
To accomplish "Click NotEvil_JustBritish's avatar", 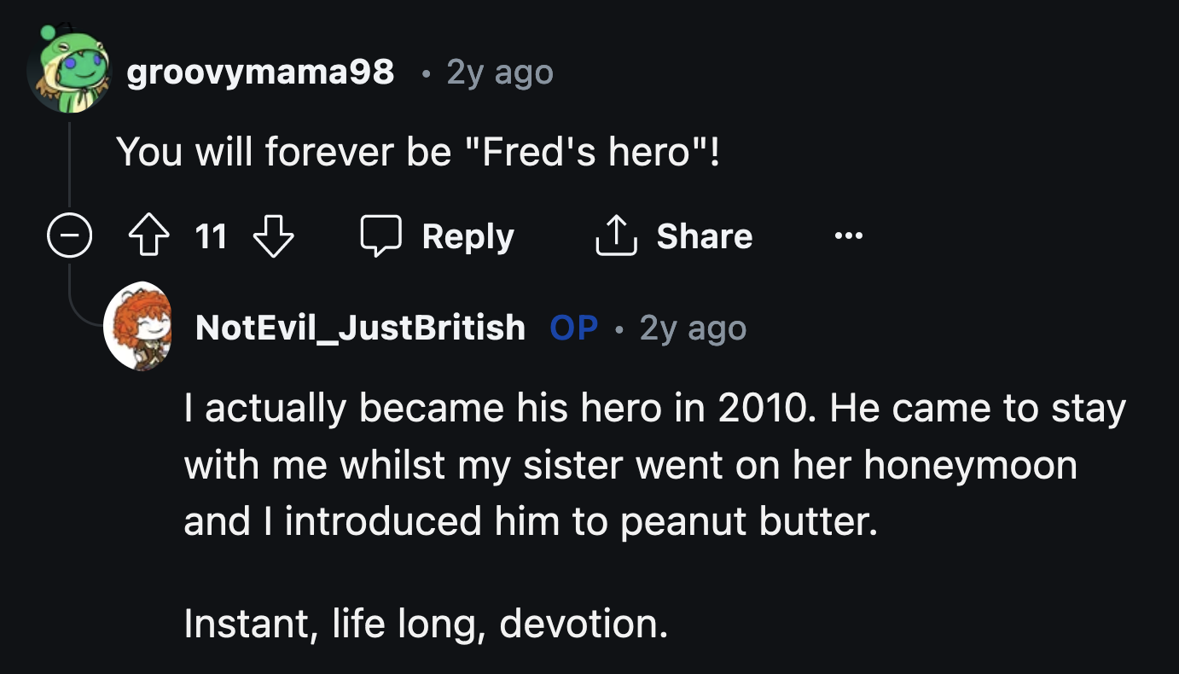I will [138, 327].
